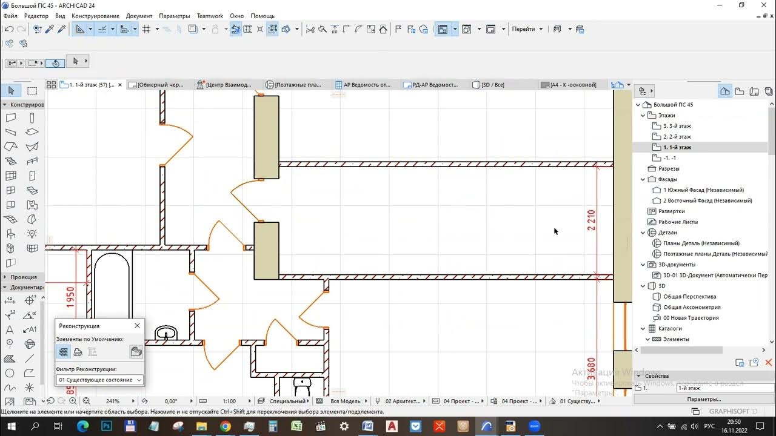Select the Door tool
Viewport: 776px width, 436px height.
click(32, 176)
